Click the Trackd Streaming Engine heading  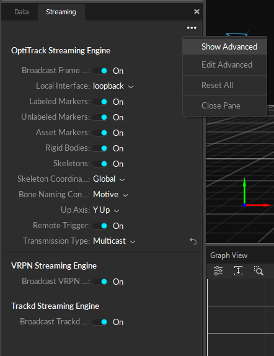[x=55, y=306]
